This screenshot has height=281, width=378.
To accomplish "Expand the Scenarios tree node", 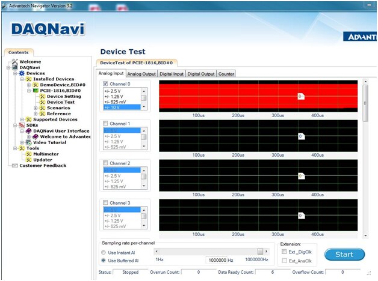I will pyautogui.click(x=36, y=108).
